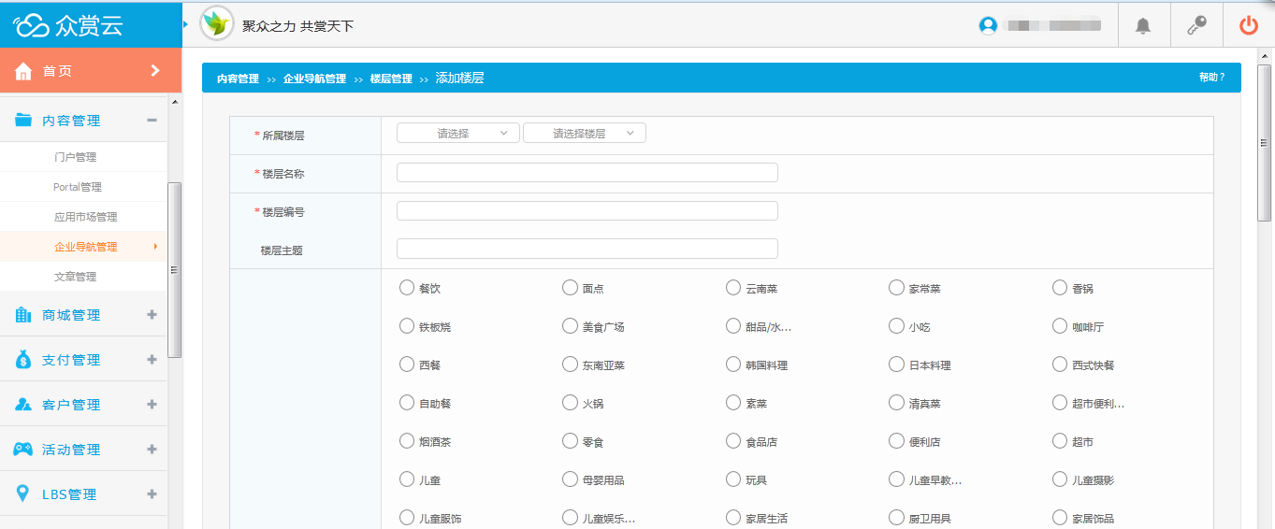
Task: Click the user avatar icon
Action: [988, 26]
